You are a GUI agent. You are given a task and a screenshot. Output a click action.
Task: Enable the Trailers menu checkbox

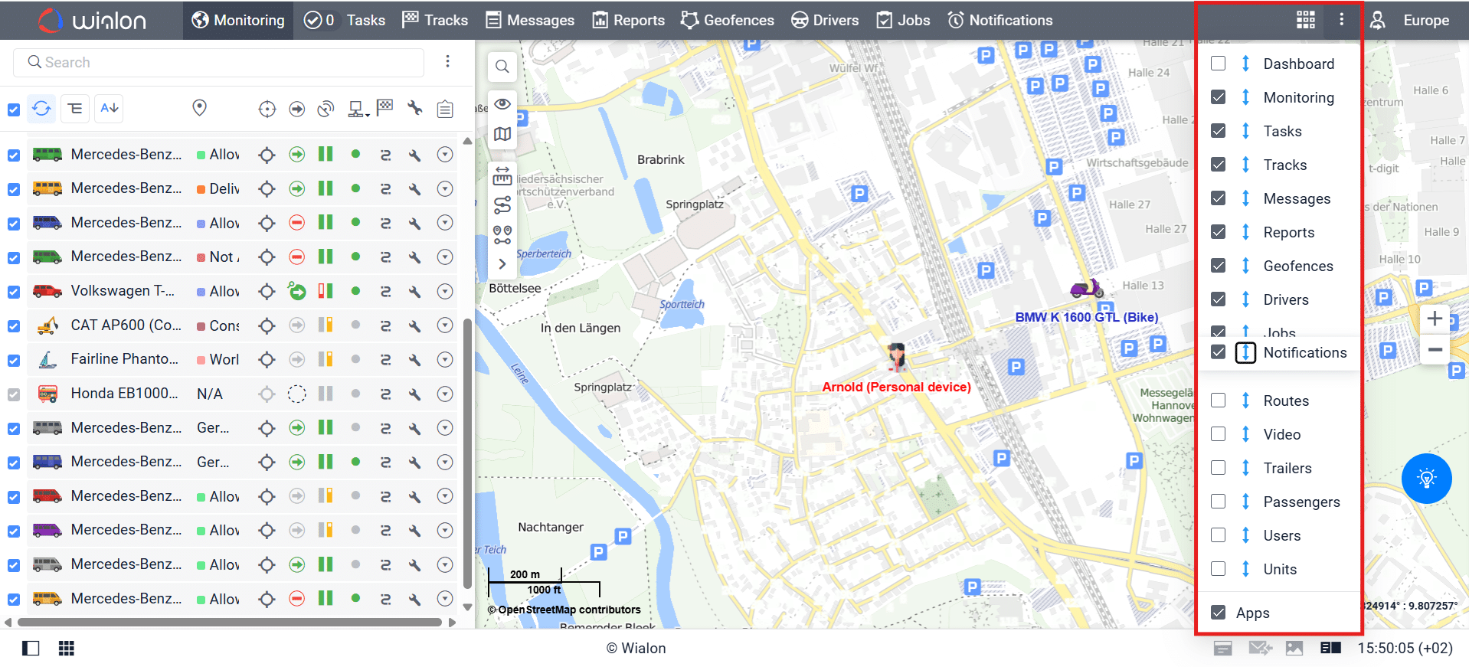pyautogui.click(x=1218, y=468)
